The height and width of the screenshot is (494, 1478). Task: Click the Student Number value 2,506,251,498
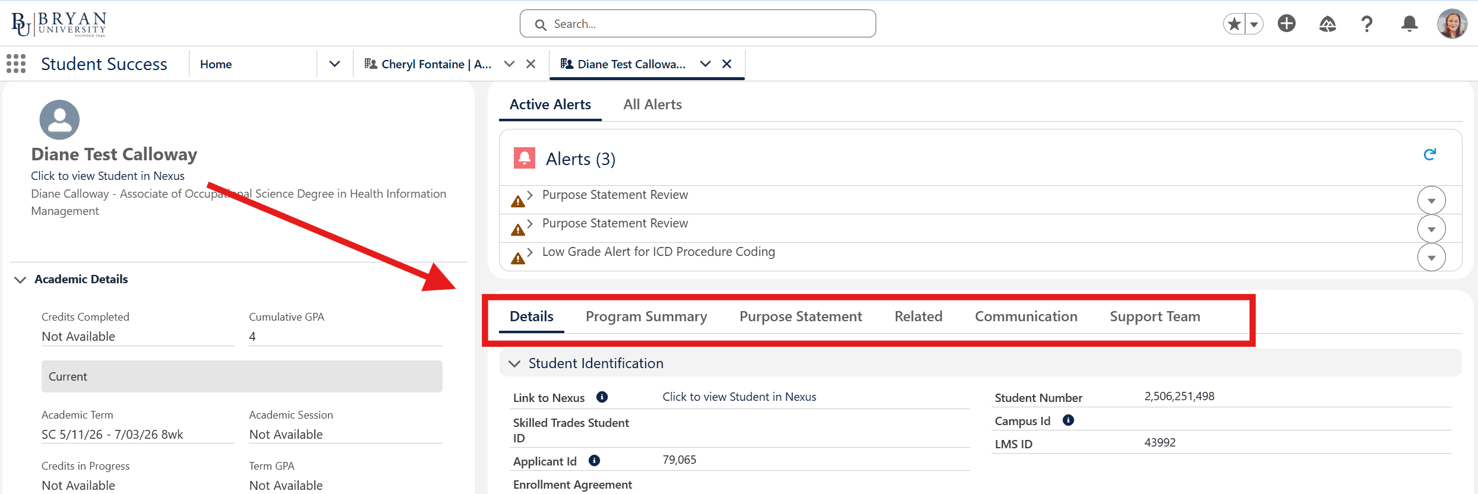[x=1179, y=396]
